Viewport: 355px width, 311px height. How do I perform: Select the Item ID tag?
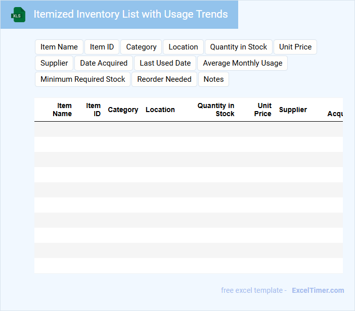[x=102, y=47]
